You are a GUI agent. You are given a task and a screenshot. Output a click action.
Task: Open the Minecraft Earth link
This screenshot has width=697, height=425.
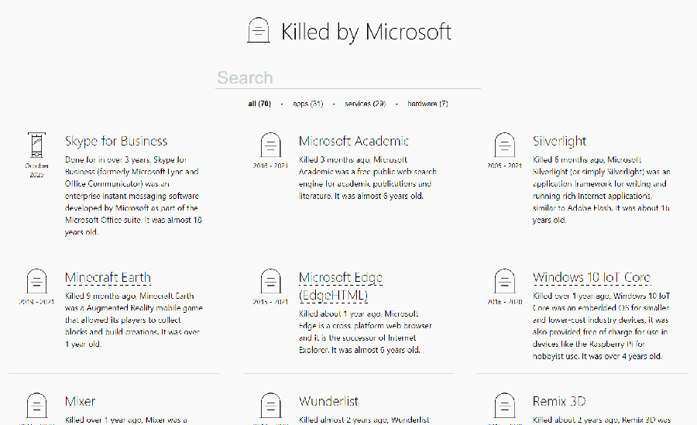click(x=108, y=278)
